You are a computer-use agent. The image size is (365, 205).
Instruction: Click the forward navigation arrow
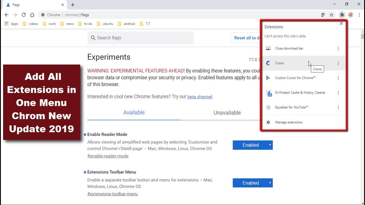point(15,15)
